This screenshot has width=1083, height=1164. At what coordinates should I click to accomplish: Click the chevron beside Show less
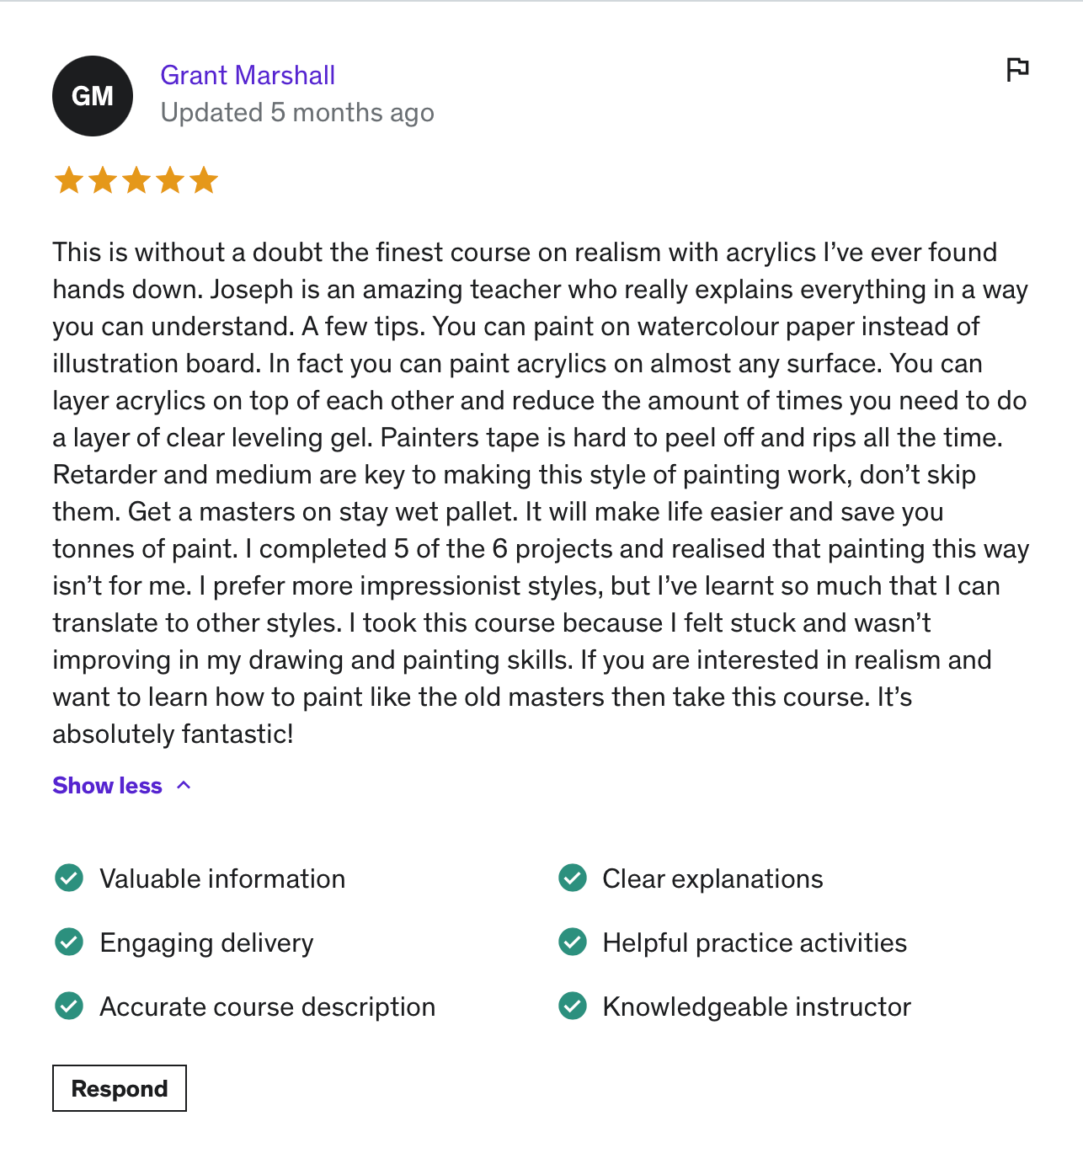click(184, 786)
